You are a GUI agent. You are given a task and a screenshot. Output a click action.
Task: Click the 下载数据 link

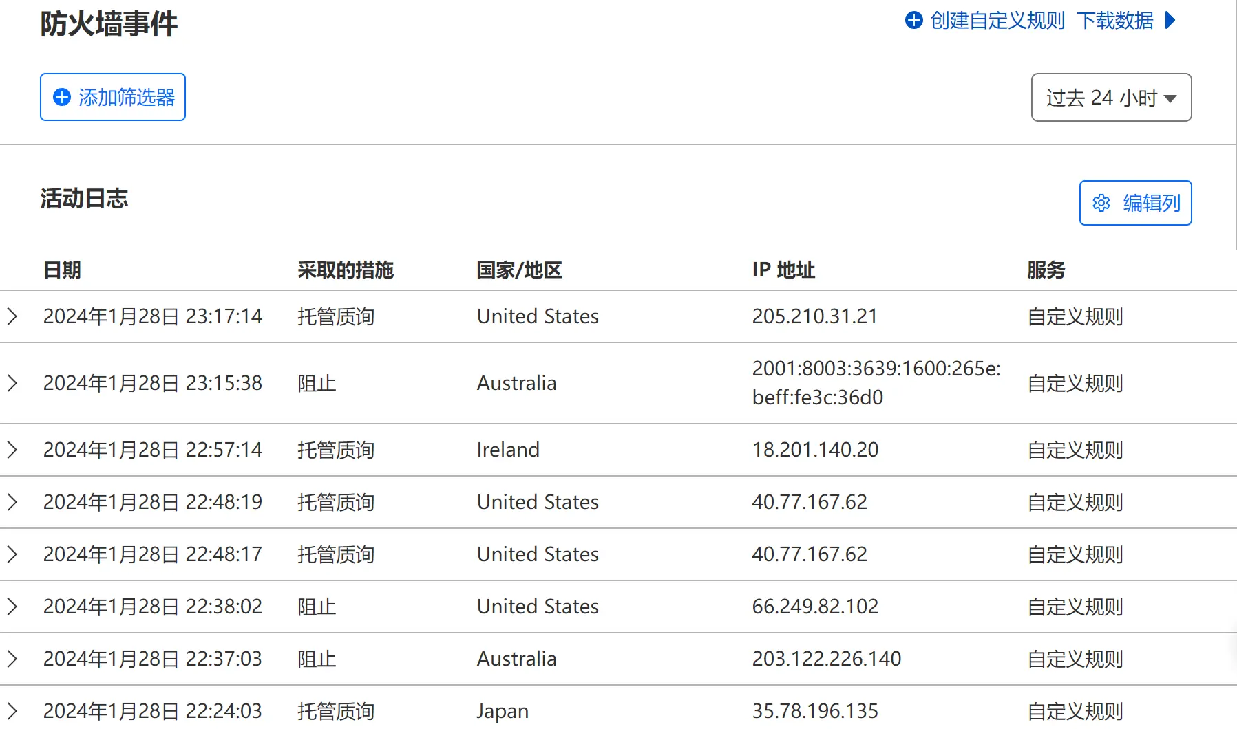point(1115,21)
